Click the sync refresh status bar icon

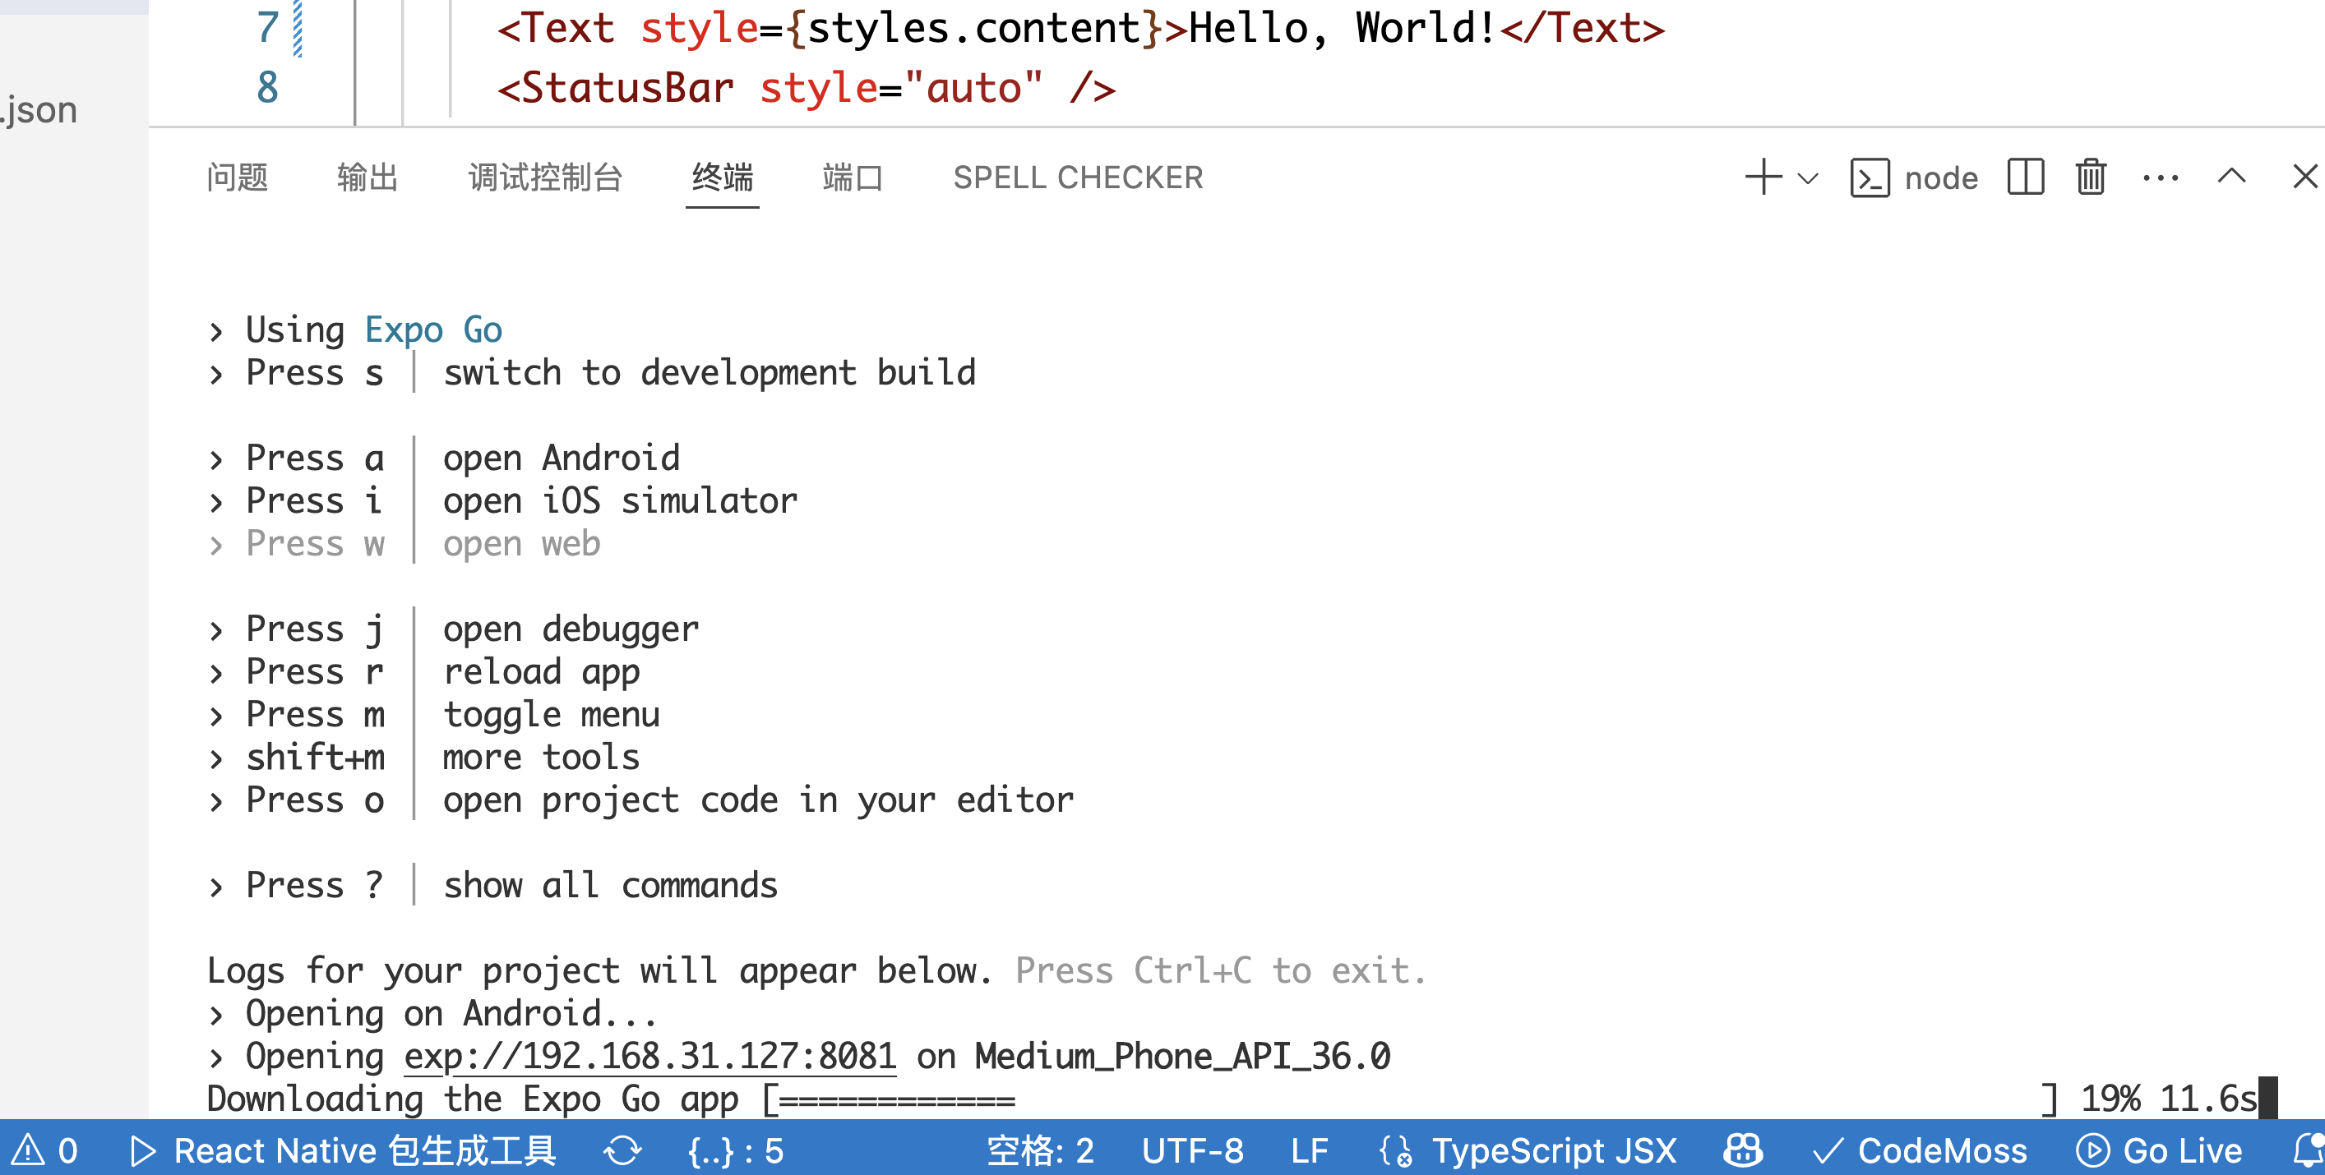(x=623, y=1150)
